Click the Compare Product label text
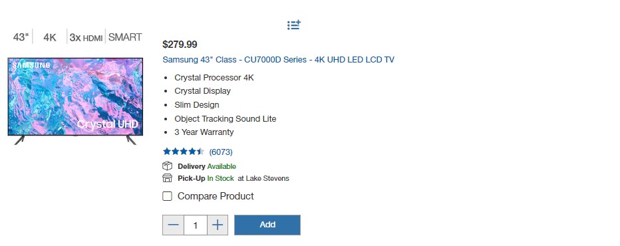The height and width of the screenshot is (246, 620). coord(216,196)
